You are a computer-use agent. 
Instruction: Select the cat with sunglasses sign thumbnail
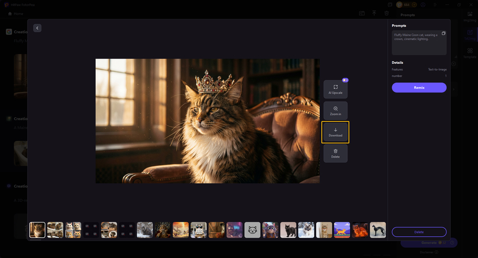(199, 230)
